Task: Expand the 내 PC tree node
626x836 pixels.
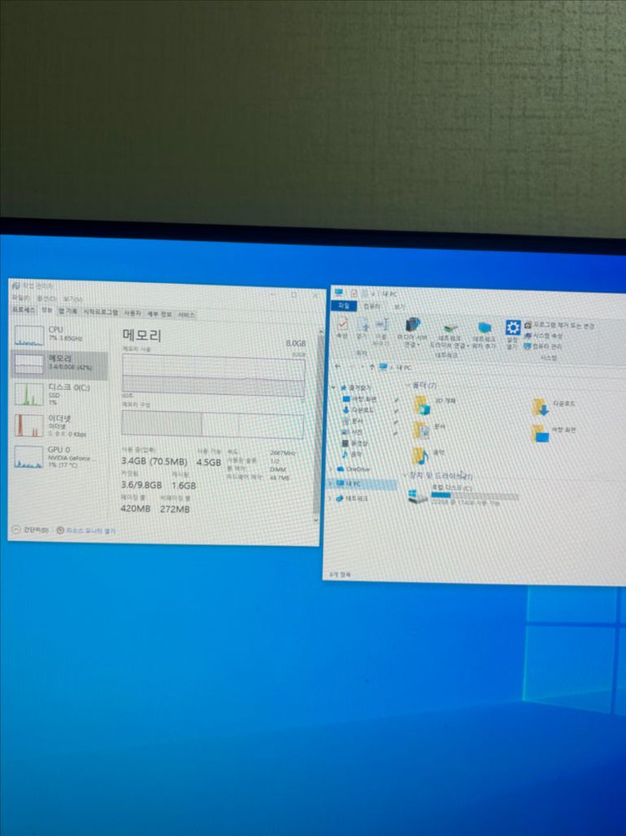Action: pyautogui.click(x=331, y=483)
